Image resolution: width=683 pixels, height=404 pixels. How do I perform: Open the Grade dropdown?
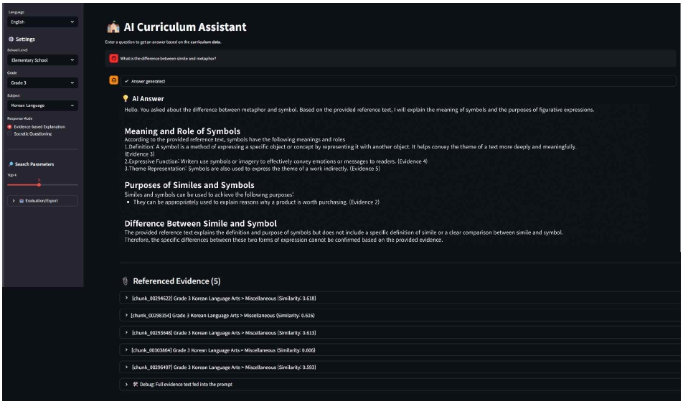coord(42,83)
